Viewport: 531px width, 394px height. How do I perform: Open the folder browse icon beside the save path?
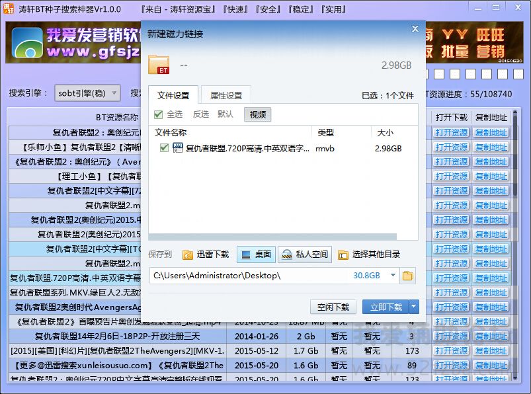(408, 276)
